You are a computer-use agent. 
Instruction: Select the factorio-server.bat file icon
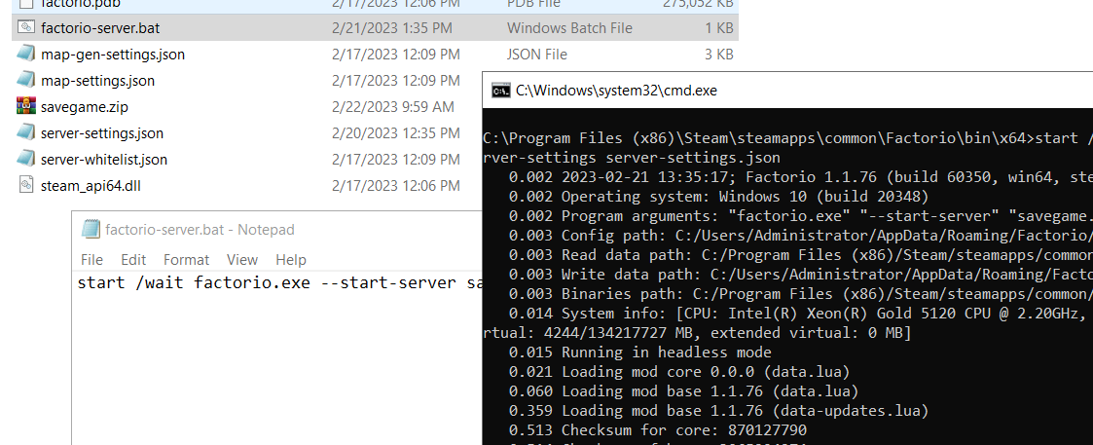(x=25, y=28)
